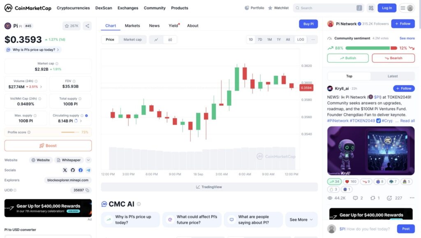Viewport: 421px width, 238px height.
Task: Open the X (Twitter) social link
Action: tap(65, 170)
